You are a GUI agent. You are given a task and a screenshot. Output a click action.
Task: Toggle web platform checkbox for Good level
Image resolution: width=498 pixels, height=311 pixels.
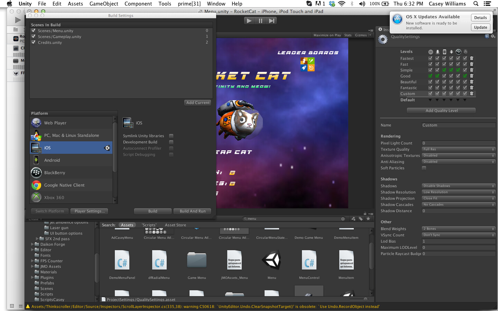pyautogui.click(x=430, y=76)
